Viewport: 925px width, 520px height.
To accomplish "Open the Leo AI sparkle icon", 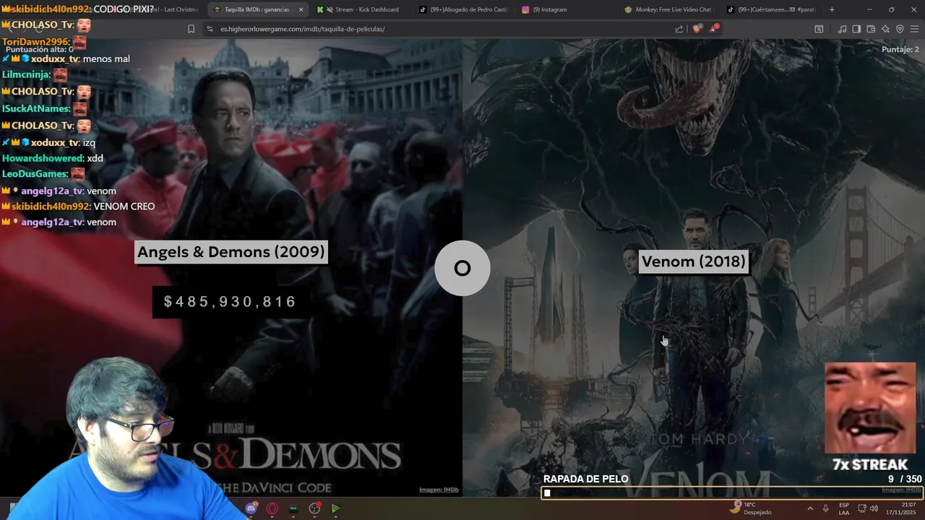I will (885, 29).
